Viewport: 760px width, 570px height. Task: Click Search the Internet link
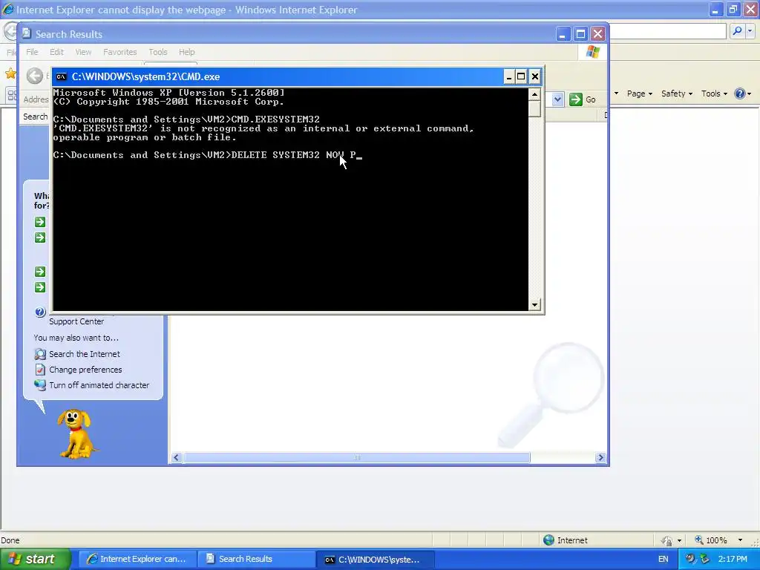[85, 354]
